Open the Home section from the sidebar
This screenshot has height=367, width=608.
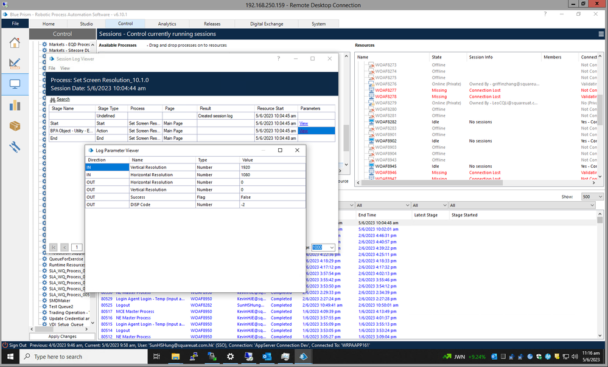tap(15, 43)
